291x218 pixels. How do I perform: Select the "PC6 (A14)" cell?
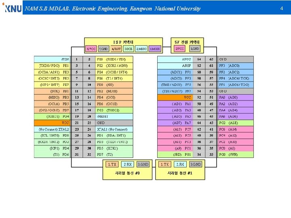click(236, 129)
